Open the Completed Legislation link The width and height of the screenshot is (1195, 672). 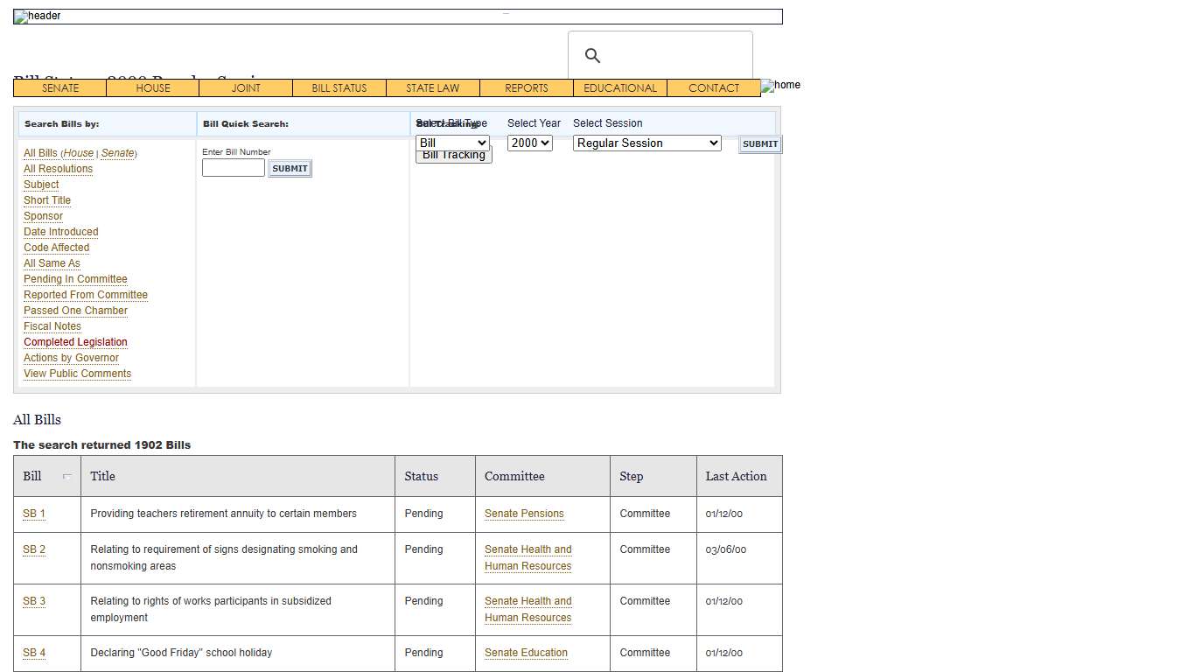point(75,342)
